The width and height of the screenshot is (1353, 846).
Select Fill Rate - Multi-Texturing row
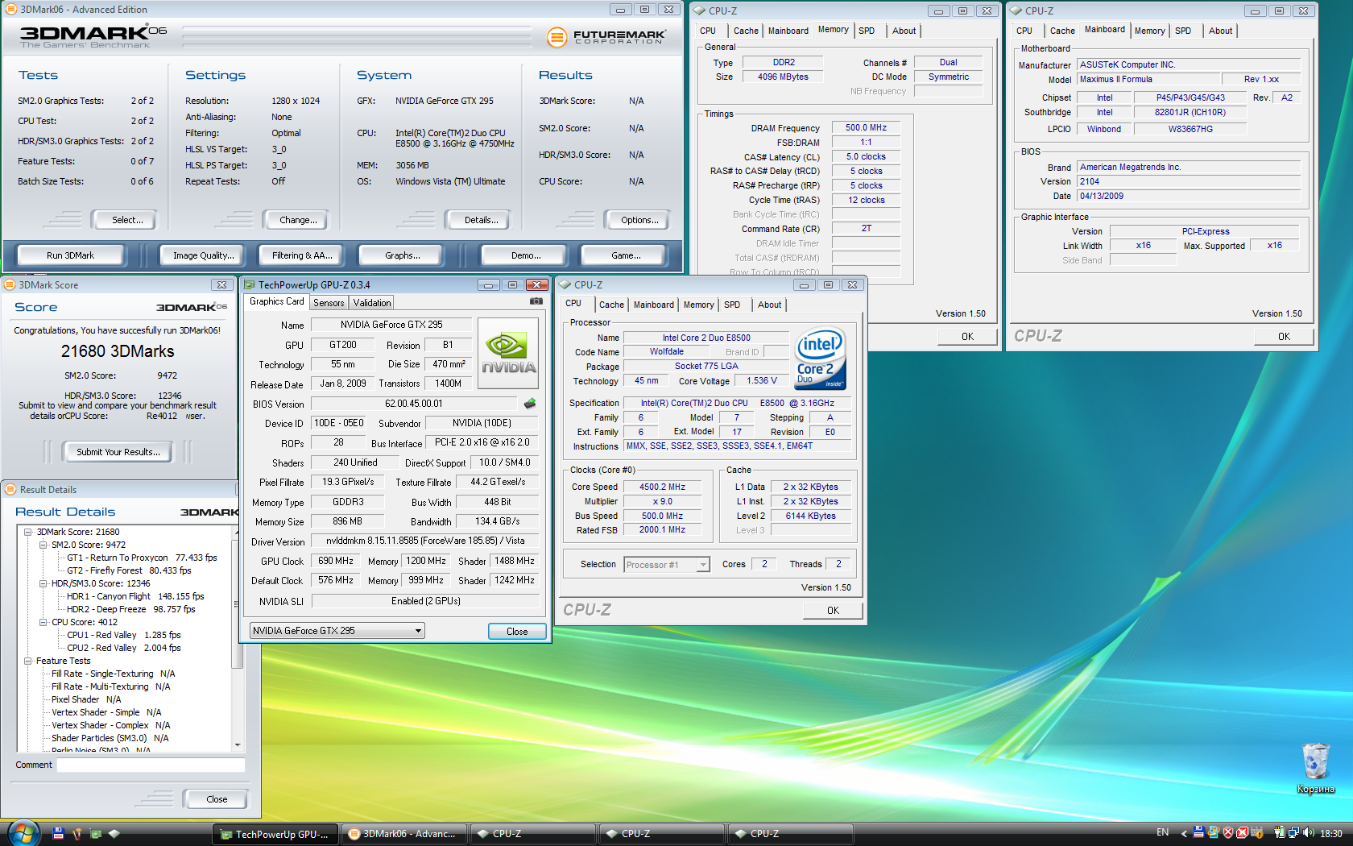click(111, 686)
